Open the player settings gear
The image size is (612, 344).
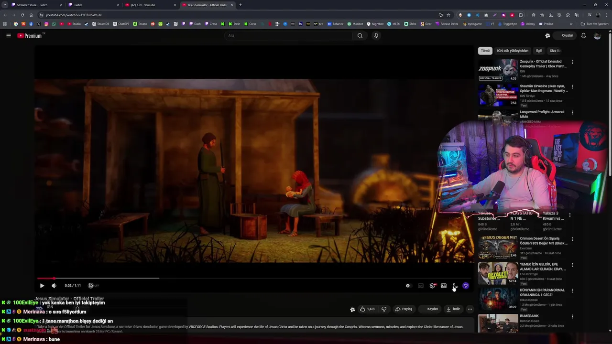pos(432,286)
